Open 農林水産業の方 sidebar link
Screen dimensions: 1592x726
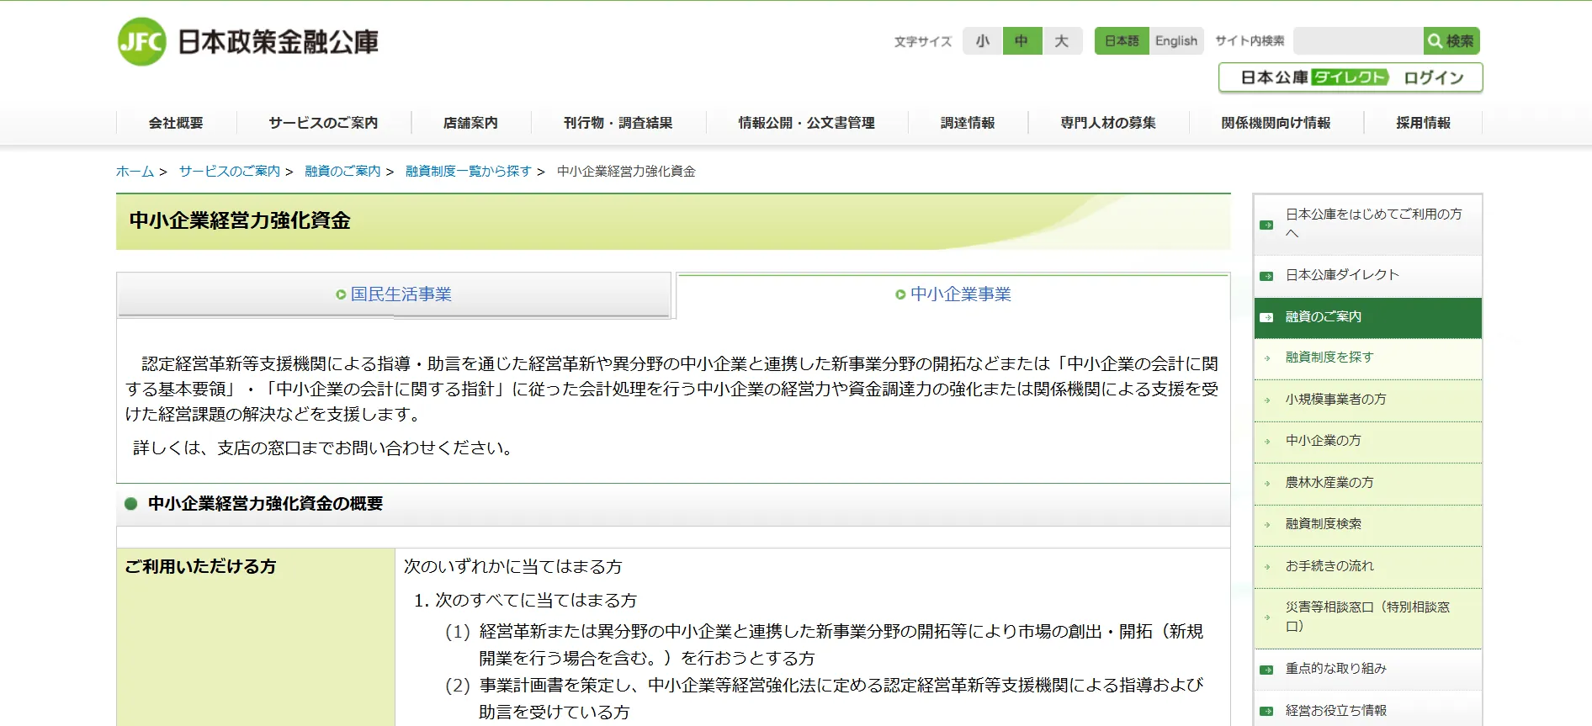coord(1368,484)
